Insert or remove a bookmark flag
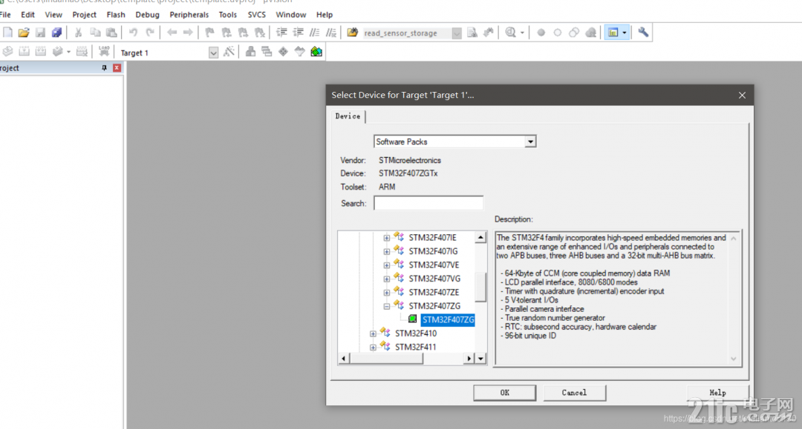This screenshot has width=802, height=429. (x=209, y=33)
